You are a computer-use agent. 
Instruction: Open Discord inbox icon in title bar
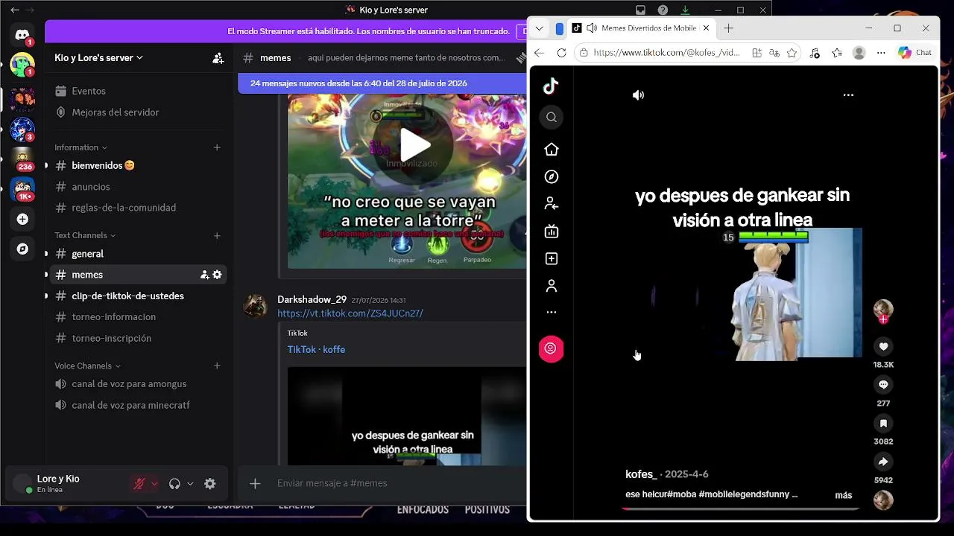640,10
